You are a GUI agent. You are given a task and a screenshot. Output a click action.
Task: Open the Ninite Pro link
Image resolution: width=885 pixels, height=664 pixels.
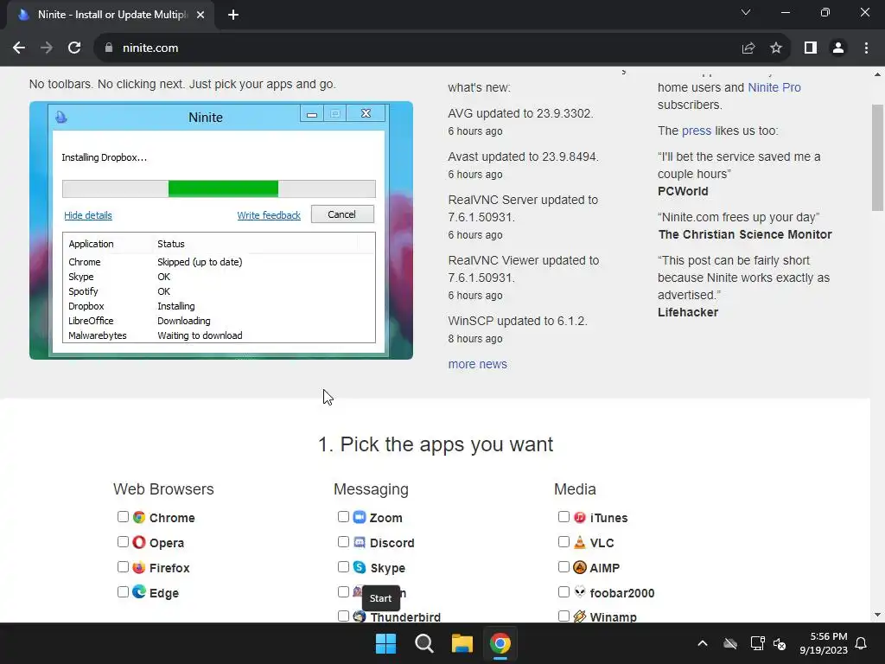[x=774, y=87]
